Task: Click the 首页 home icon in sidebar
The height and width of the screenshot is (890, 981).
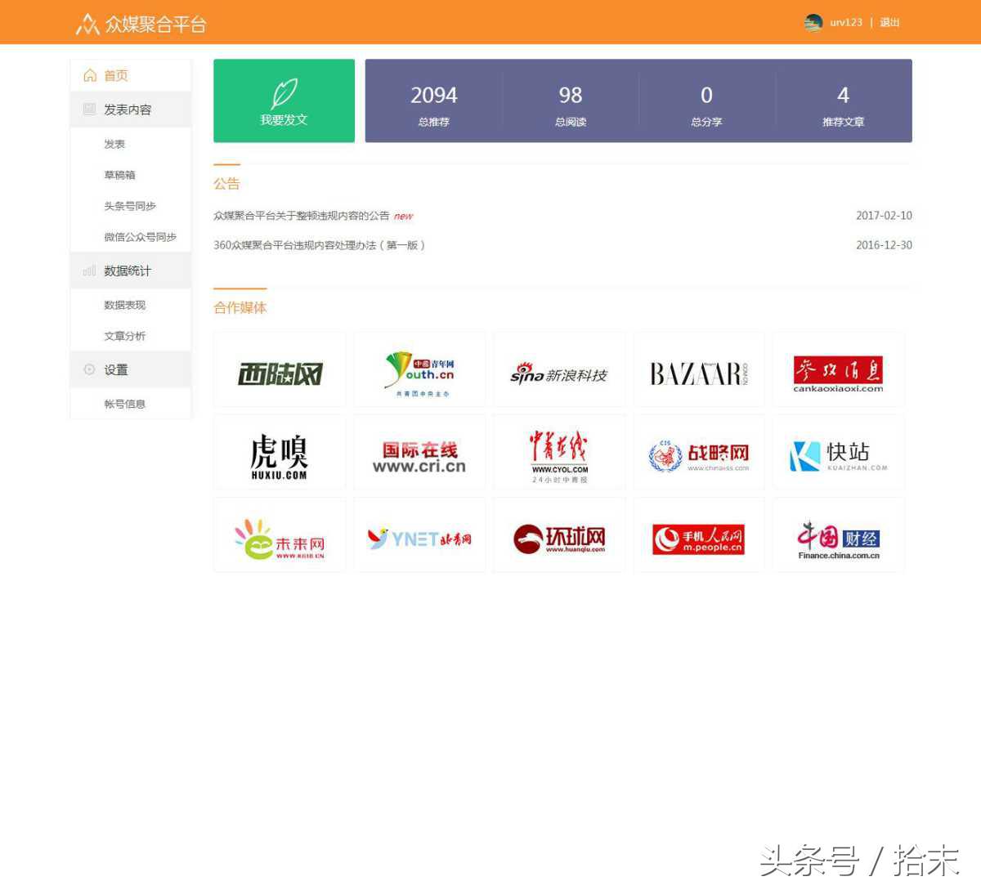Action: click(90, 74)
